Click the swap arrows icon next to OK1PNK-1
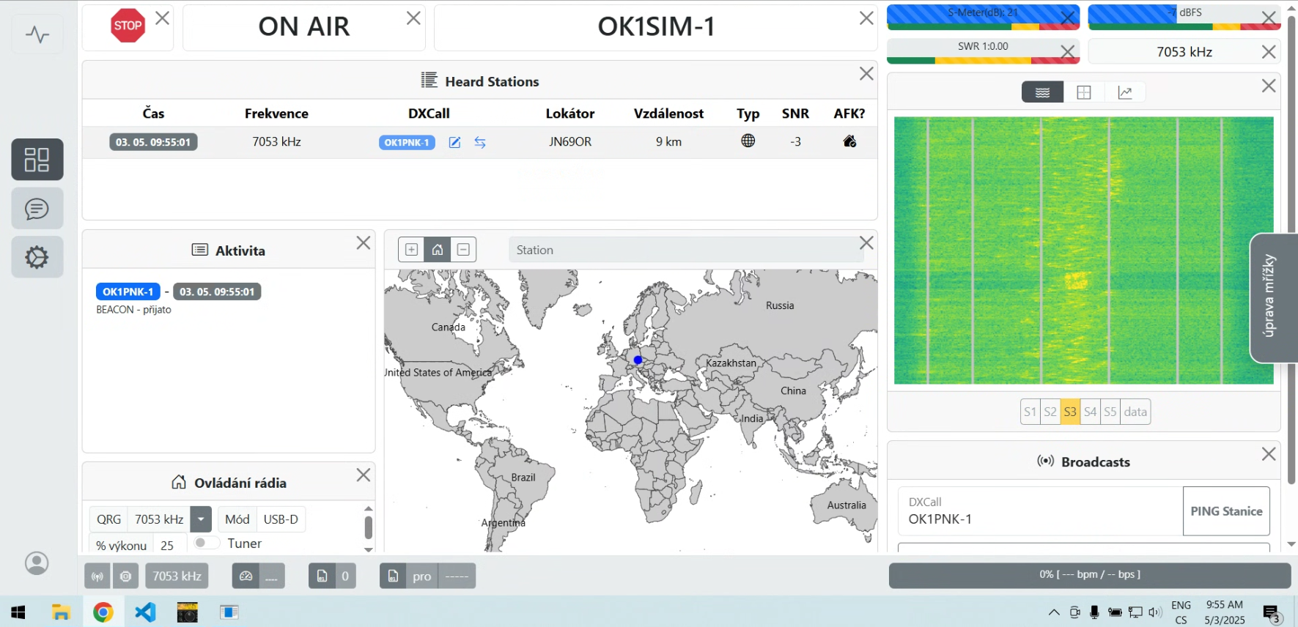Image resolution: width=1298 pixels, height=627 pixels. [480, 142]
